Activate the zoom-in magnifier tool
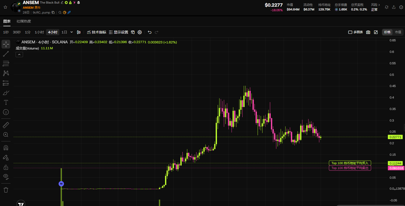Image resolution: width=405 pixels, height=206 pixels. tap(6, 135)
